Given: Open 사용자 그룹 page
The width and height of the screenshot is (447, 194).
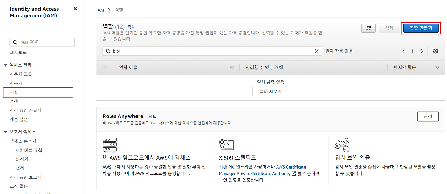Looking at the screenshot, I should click(x=21, y=74).
